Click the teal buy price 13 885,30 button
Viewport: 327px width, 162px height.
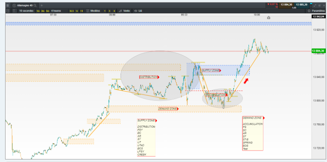pos(302,5)
